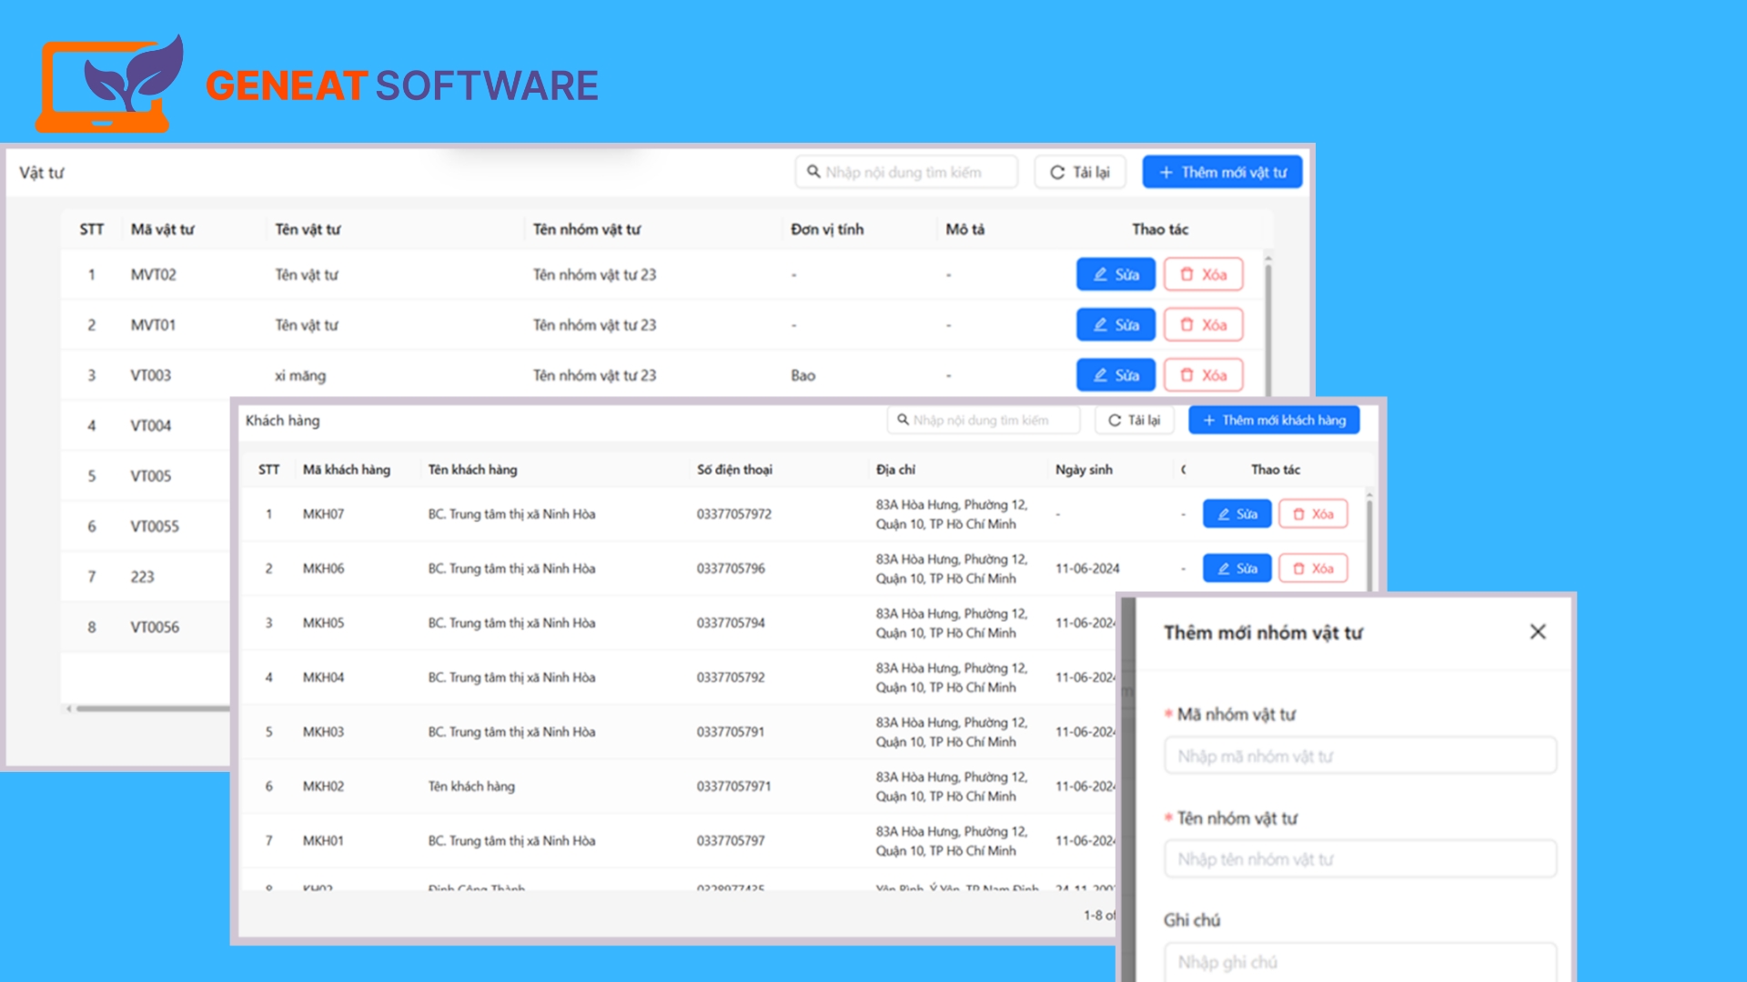The image size is (1747, 982).
Task: Select customer code MKH03
Action: pos(323,732)
